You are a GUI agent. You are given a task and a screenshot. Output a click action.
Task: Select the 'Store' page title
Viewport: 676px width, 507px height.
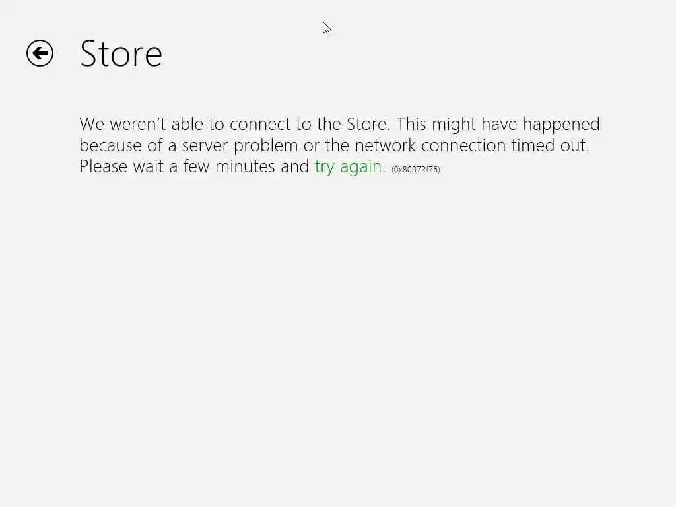click(121, 54)
